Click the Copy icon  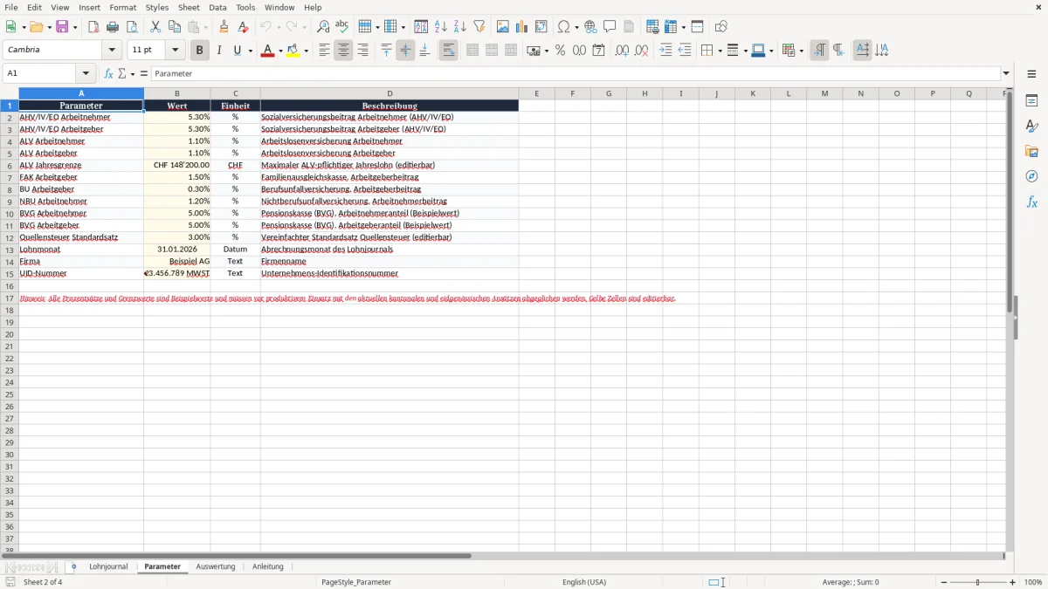[175, 27]
